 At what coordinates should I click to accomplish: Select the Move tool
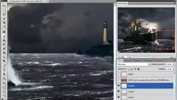tap(4, 6)
